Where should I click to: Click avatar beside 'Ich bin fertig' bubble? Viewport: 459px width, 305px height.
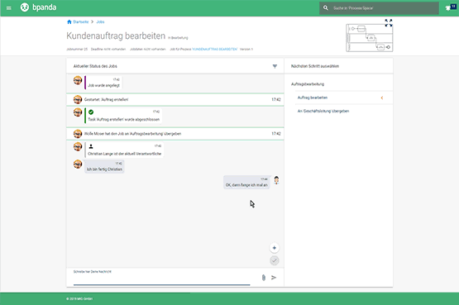click(78, 164)
